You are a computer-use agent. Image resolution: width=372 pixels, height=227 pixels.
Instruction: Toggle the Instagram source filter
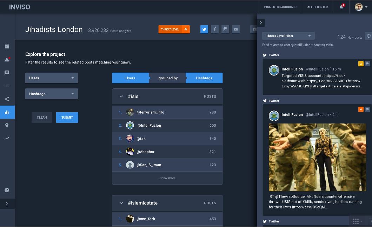pyautogui.click(x=225, y=29)
